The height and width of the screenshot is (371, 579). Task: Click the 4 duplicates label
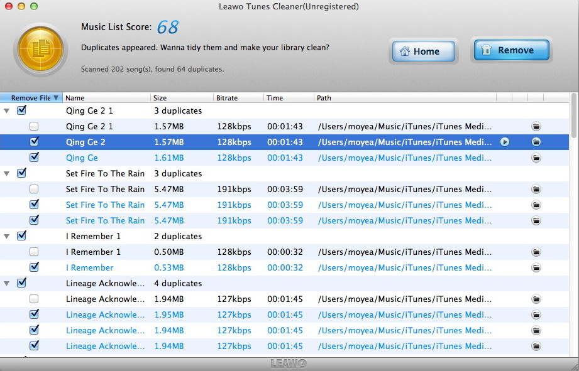(178, 284)
